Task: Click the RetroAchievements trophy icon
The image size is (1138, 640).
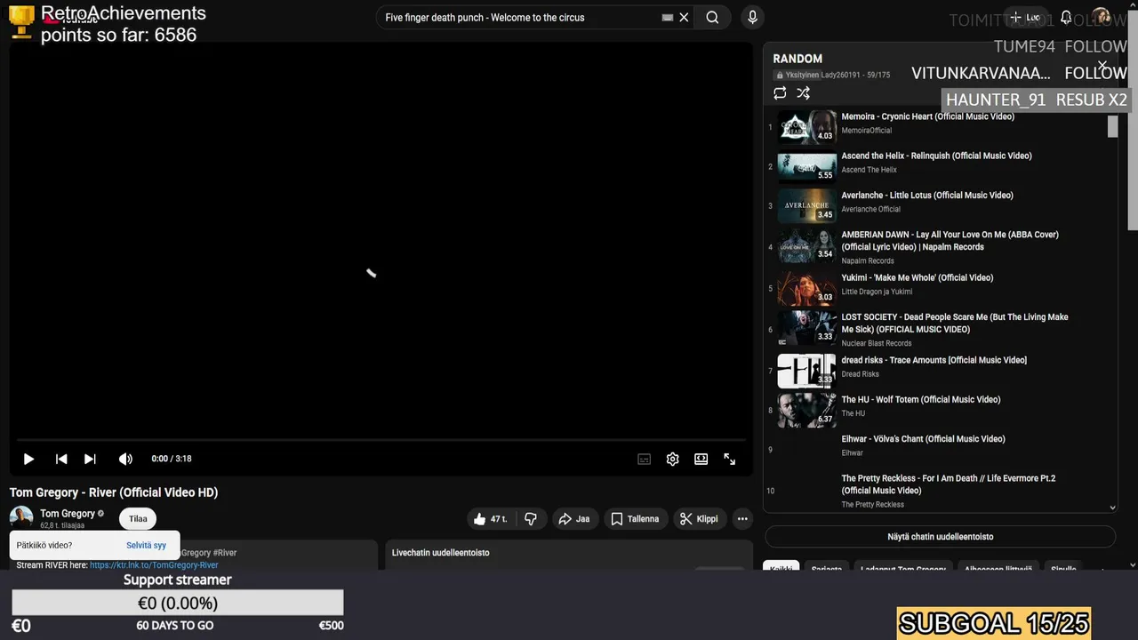Action: (21, 23)
